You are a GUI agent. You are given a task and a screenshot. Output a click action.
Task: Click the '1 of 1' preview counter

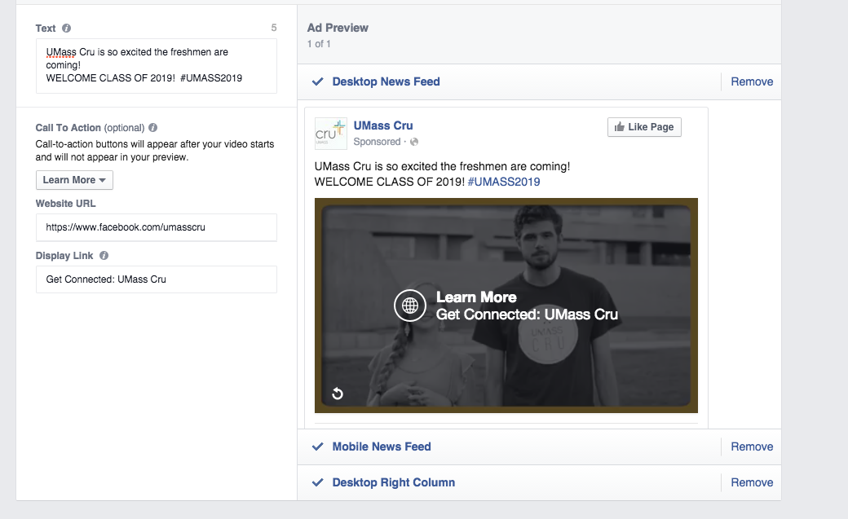pos(319,44)
